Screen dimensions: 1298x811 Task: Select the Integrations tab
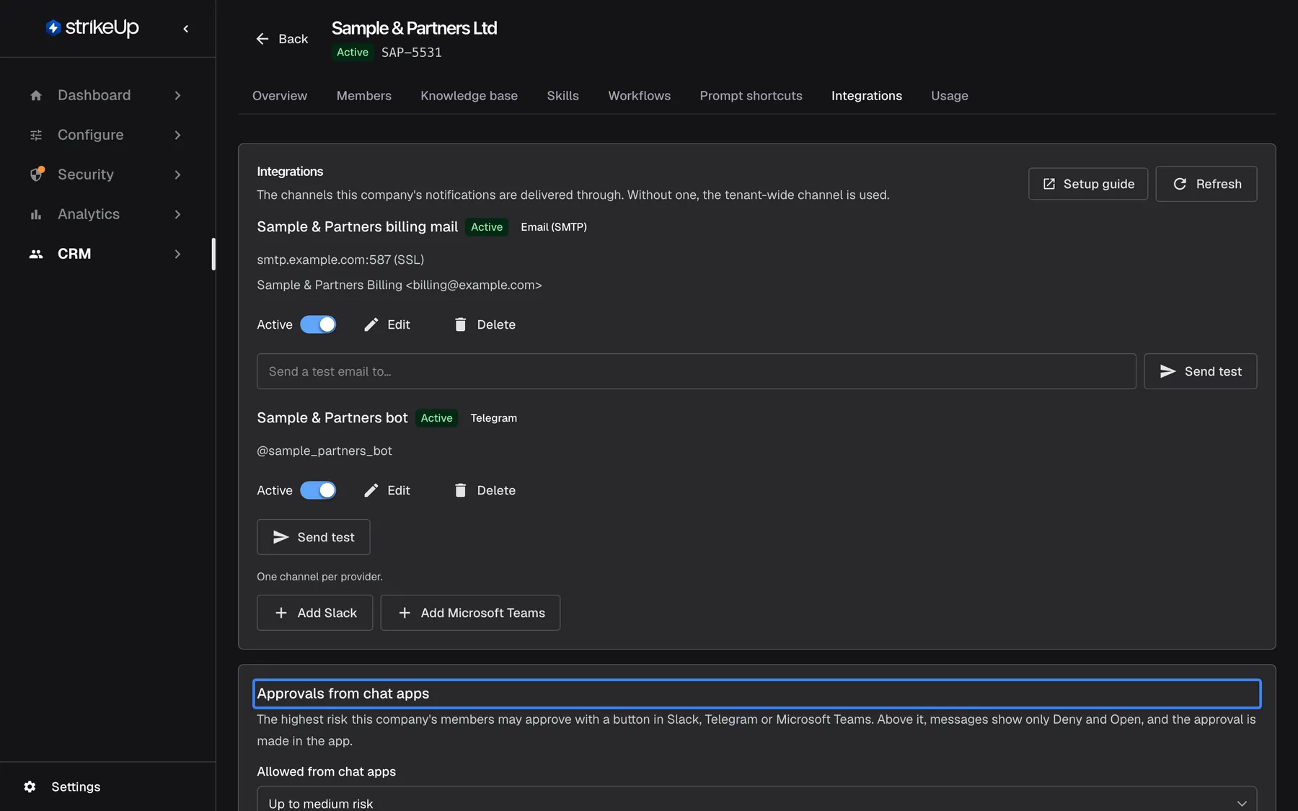pyautogui.click(x=867, y=96)
